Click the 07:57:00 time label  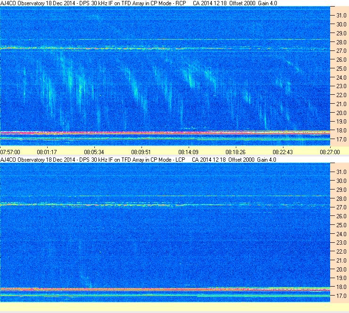pos(10,152)
